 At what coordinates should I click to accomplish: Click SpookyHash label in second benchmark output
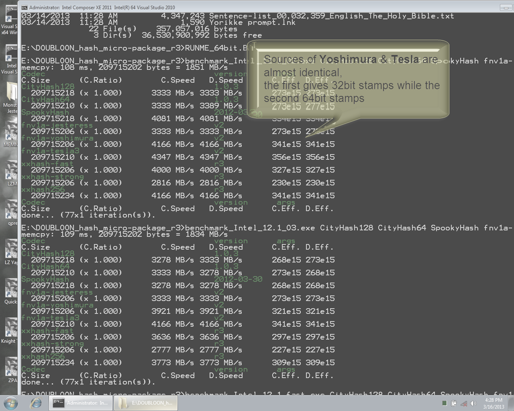[45, 279]
